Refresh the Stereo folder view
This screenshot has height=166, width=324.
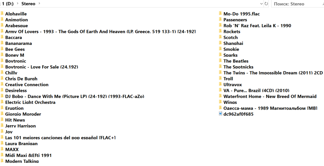click(x=266, y=4)
